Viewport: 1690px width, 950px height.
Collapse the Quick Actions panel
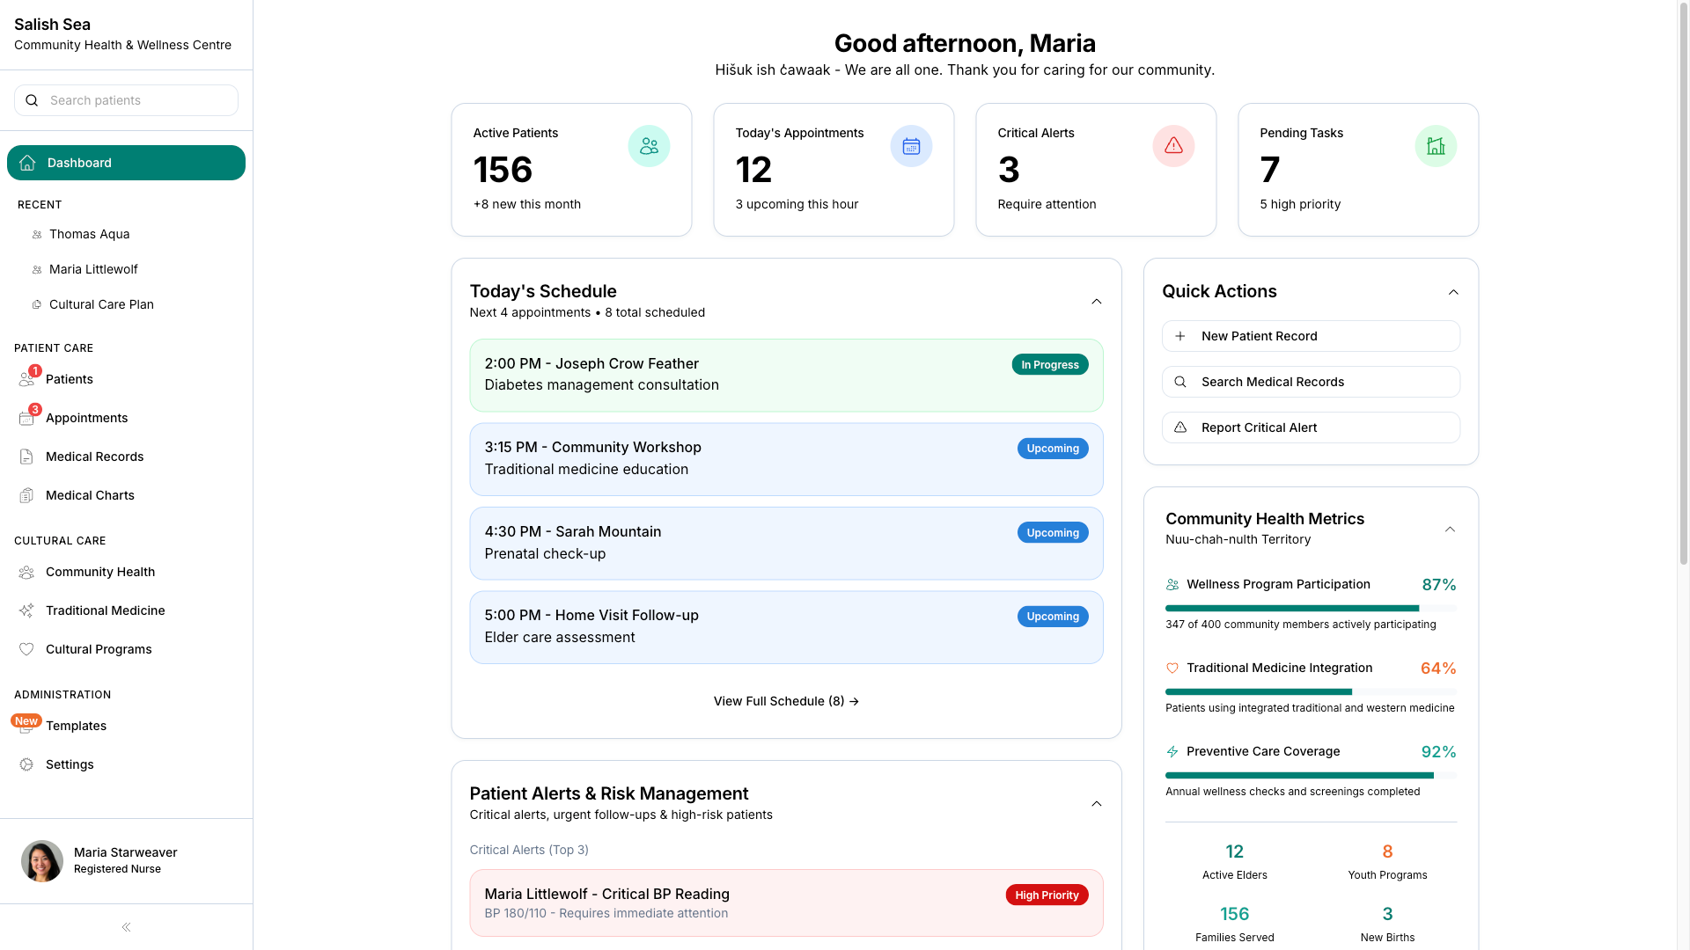coord(1453,292)
